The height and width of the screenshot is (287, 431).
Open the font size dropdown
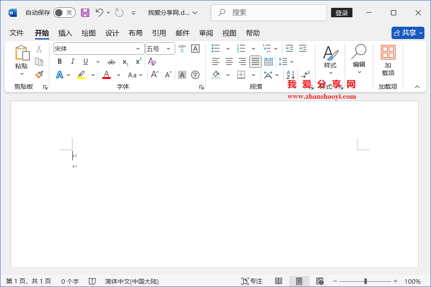pos(168,49)
